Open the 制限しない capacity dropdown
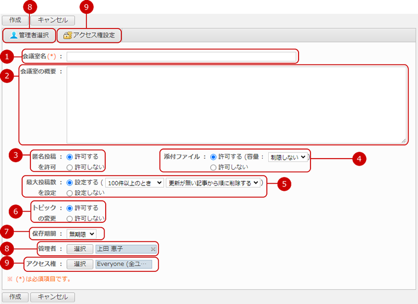Image resolution: width=418 pixels, height=304 pixels. (x=288, y=157)
